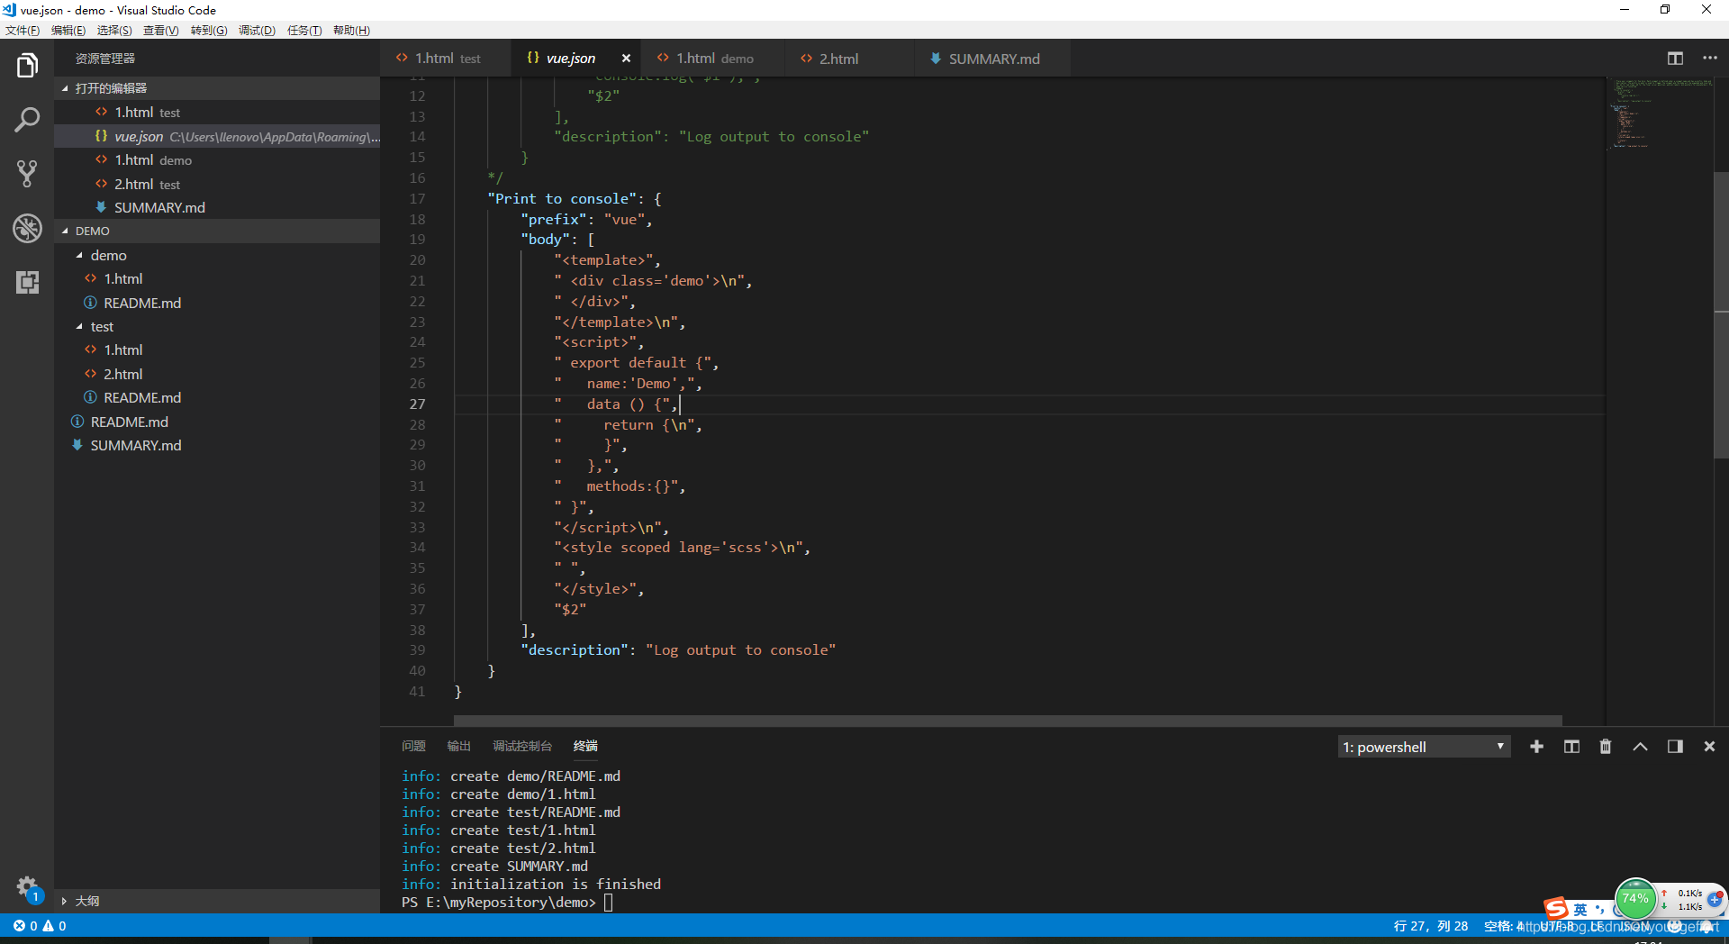Click the blue plus icon on network widget
Image resolution: width=1729 pixels, height=944 pixels.
[x=1714, y=899]
